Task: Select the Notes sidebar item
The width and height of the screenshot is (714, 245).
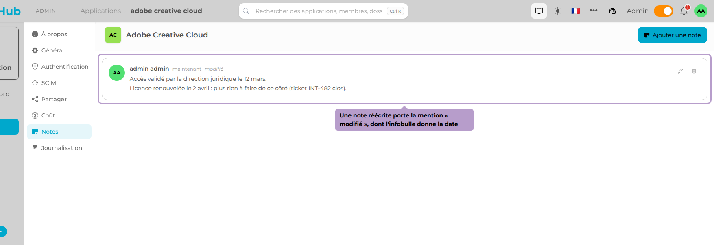Action: [59, 132]
